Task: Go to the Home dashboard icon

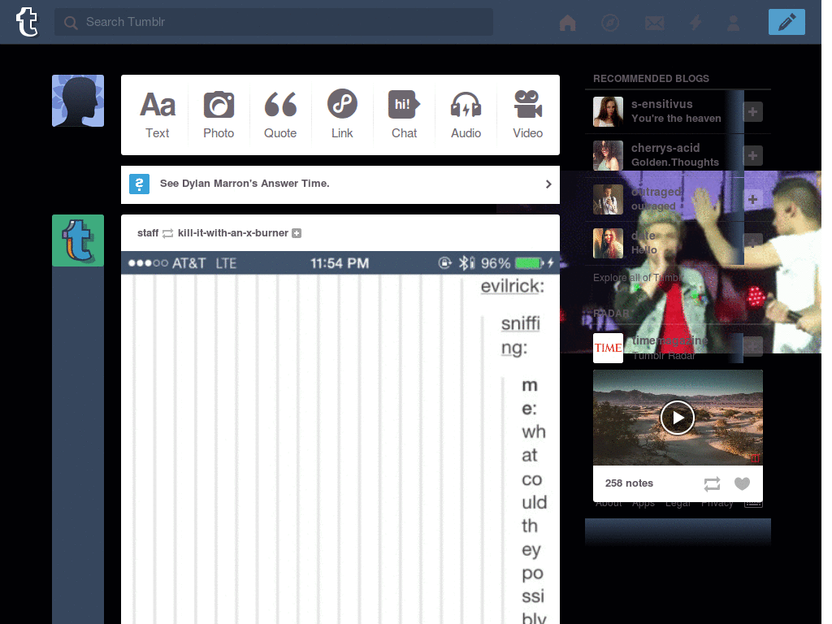Action: 568,23
